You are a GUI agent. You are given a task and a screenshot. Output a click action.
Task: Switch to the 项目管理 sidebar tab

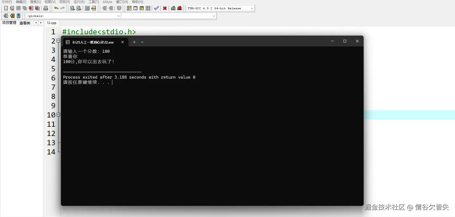[9, 23]
